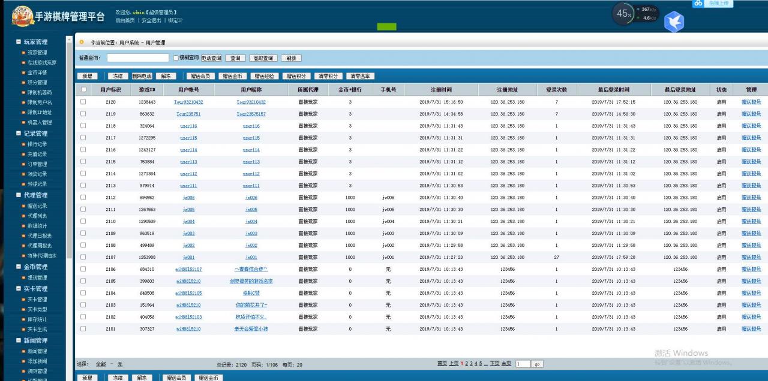The image size is (768, 381).
Task: Check the row for user ID 2120
Action: point(83,102)
